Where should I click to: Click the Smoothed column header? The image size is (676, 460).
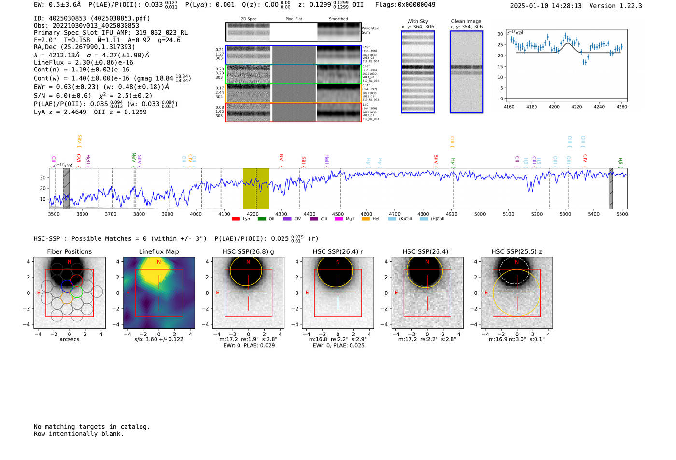point(338,19)
